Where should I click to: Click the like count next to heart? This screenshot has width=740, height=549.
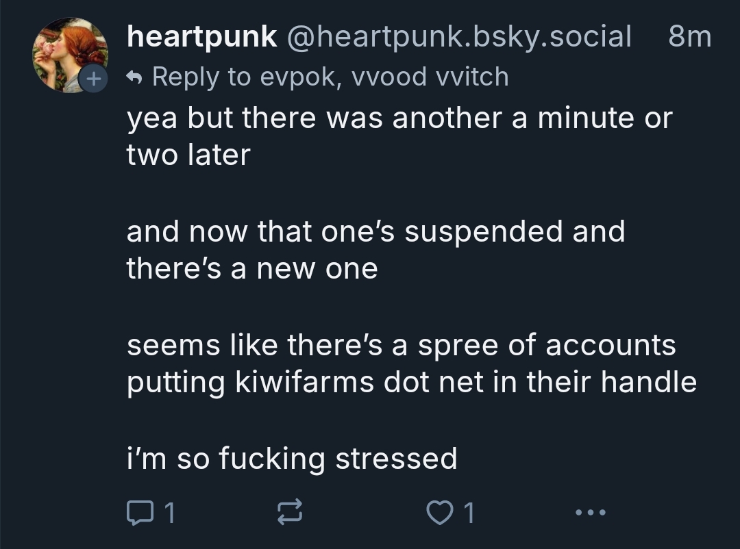click(x=469, y=512)
